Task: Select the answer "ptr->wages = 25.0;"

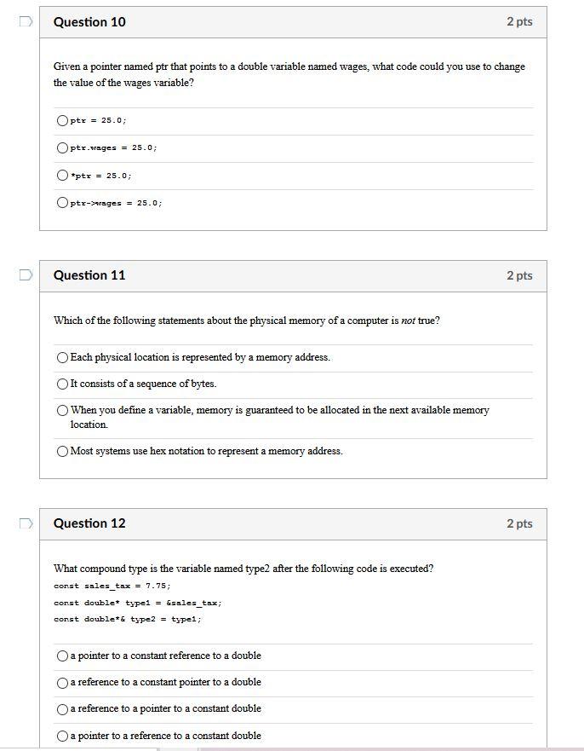Action: 62,202
